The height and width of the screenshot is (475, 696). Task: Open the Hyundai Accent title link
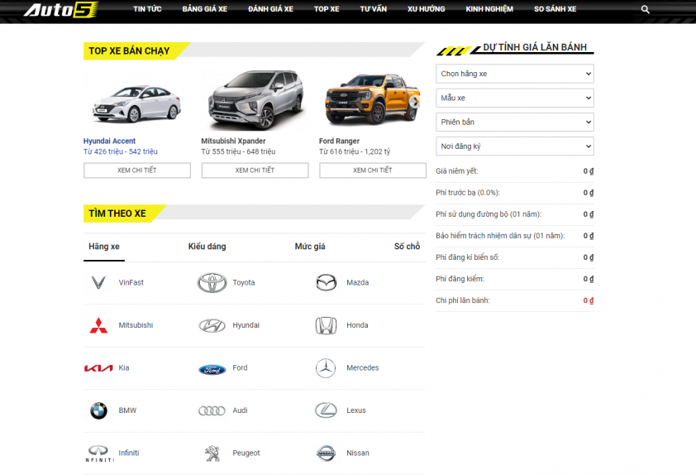pos(109,141)
